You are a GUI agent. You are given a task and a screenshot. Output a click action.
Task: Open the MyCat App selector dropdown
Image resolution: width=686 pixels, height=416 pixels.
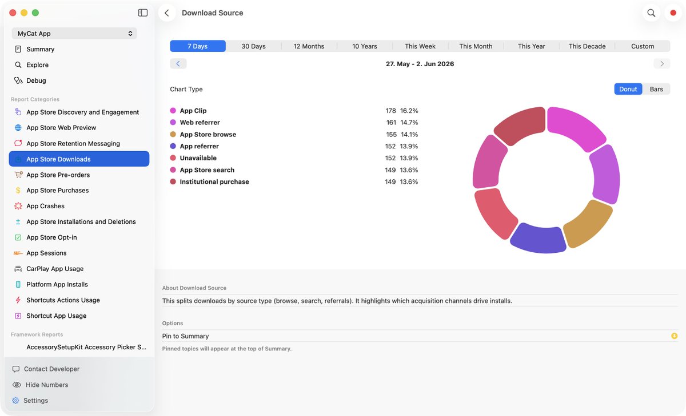[74, 34]
